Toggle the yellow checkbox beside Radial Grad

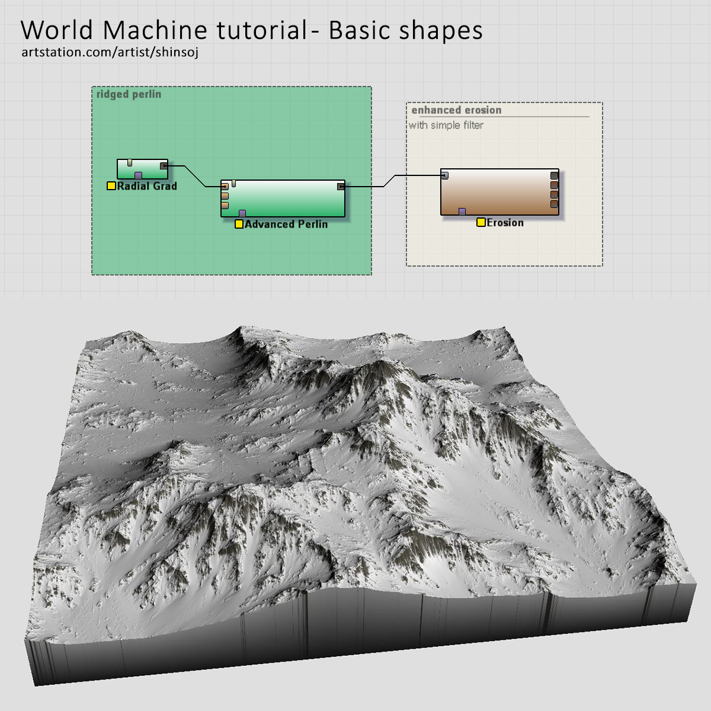tap(111, 185)
